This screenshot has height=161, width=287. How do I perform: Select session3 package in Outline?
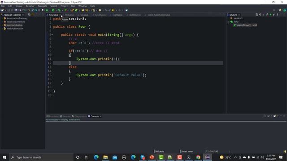238,18
